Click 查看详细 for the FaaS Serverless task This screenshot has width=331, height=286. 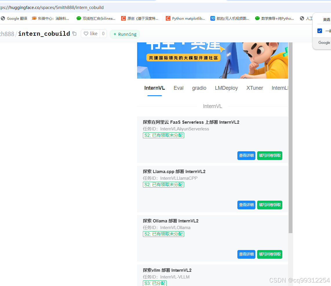[246, 155]
